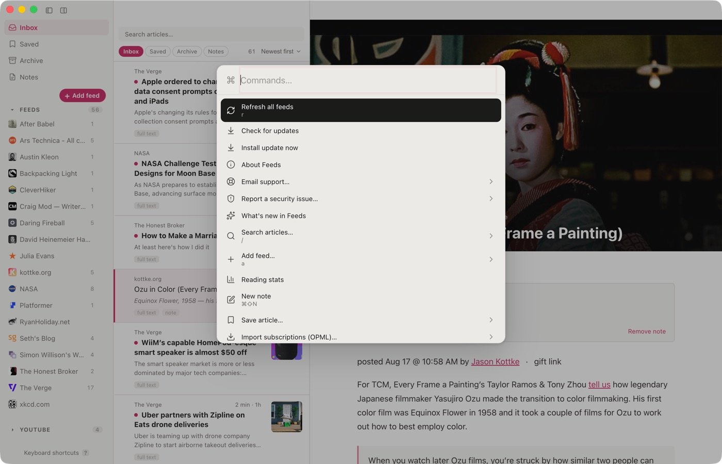722x464 pixels.
Task: Click the info icon next to About Feeds
Action: [231, 165]
